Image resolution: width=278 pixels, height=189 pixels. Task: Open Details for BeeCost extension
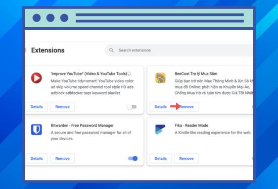pos(161,107)
